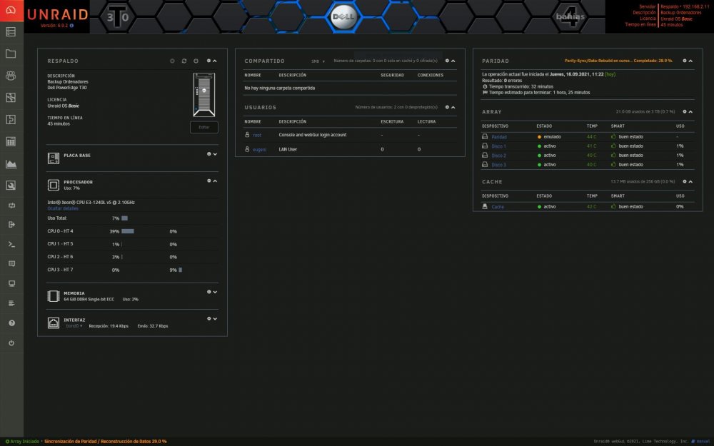Open the bond0 interface dropdown
Image resolution: width=714 pixels, height=446 pixels.
tap(74, 326)
